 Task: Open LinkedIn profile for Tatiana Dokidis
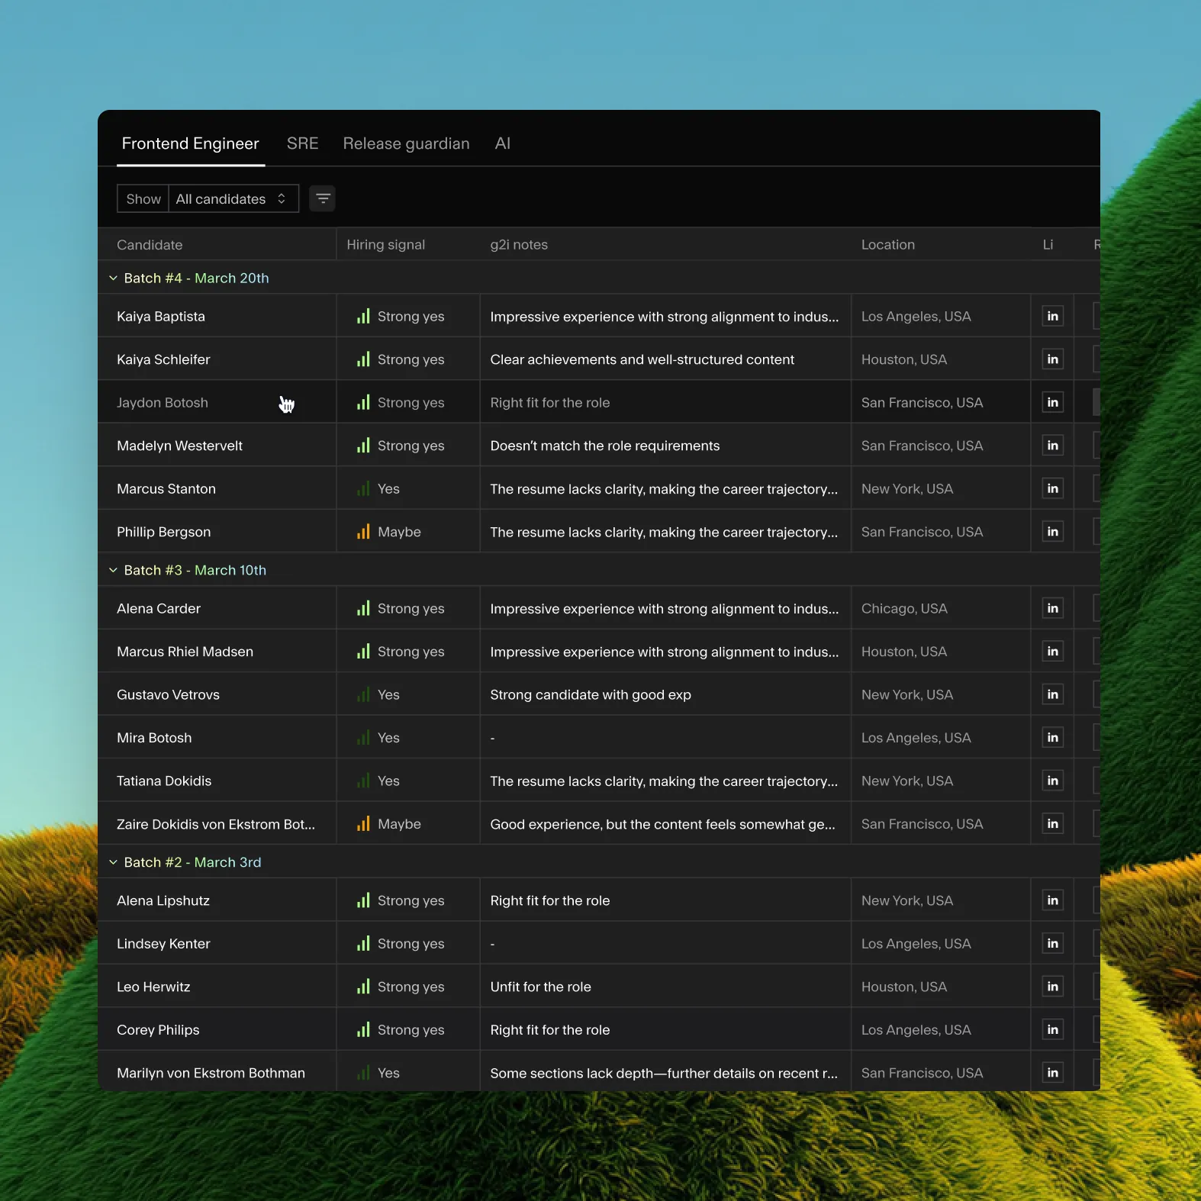pyautogui.click(x=1052, y=781)
